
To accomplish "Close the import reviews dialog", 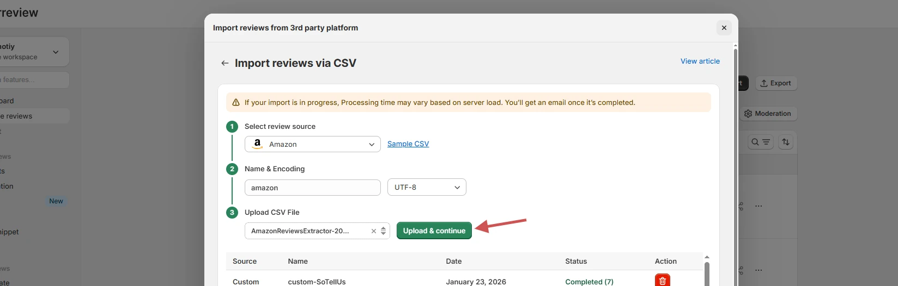I will pyautogui.click(x=724, y=28).
